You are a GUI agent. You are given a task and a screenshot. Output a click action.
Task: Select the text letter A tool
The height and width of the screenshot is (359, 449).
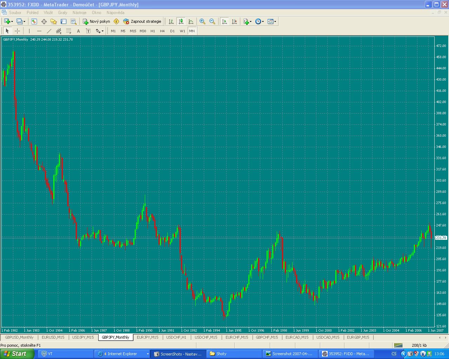(78, 31)
